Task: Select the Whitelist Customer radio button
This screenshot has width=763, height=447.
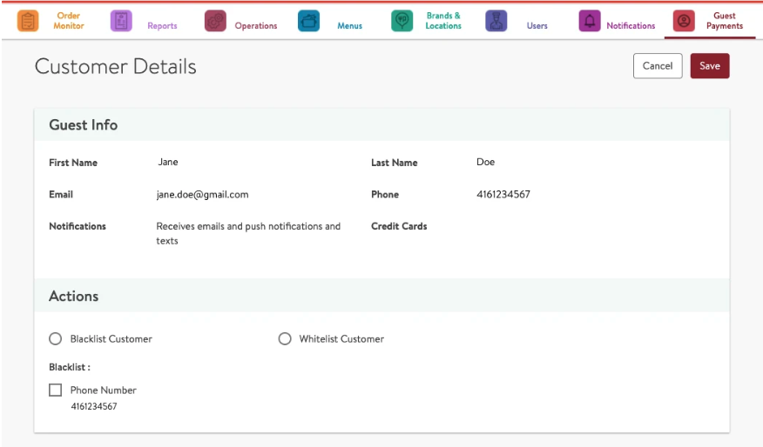Action: coord(285,338)
